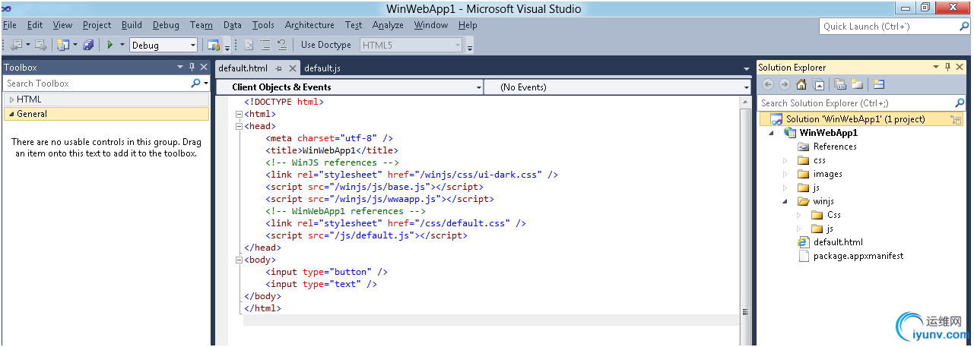Open the Architecture menu
This screenshot has width=974, height=347.
pyautogui.click(x=309, y=25)
